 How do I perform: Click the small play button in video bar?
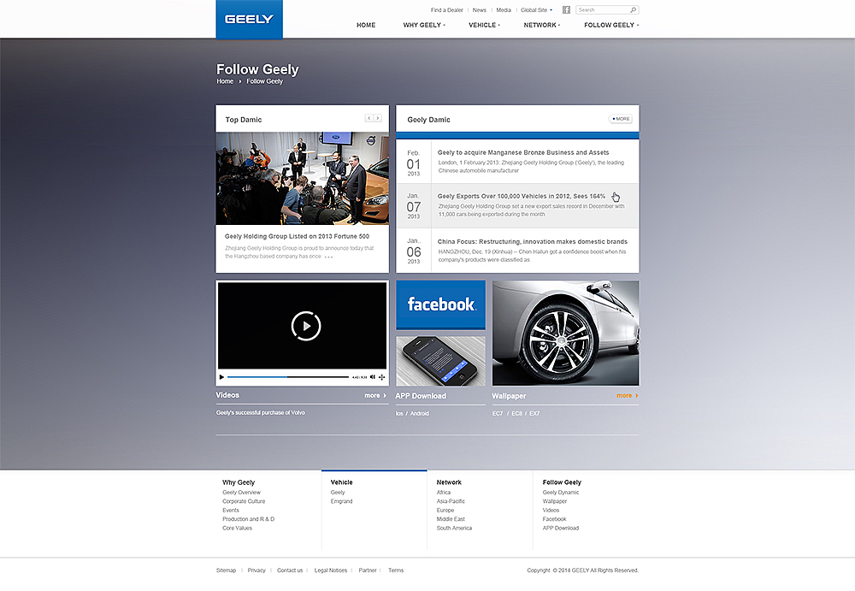pos(221,377)
